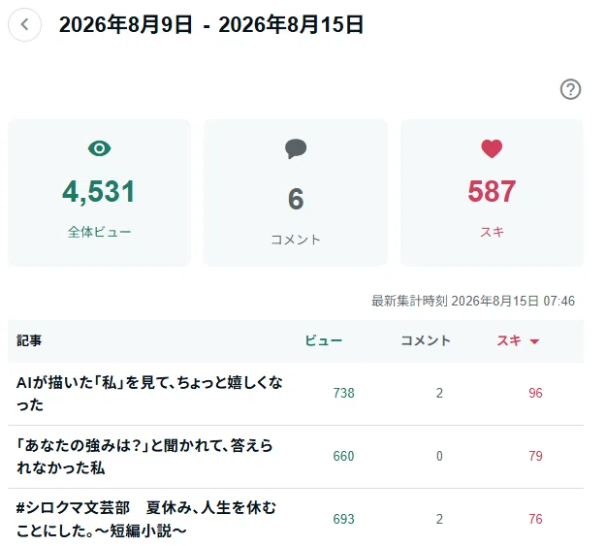This screenshot has width=606, height=546.
Task: Click the red heart likes icon
Action: [x=492, y=148]
